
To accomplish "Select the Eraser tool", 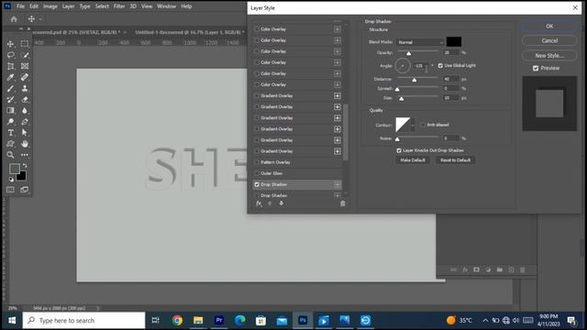I will click(x=25, y=100).
